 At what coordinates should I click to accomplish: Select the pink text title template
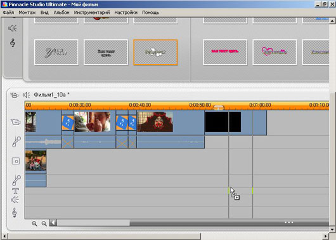coord(225,52)
